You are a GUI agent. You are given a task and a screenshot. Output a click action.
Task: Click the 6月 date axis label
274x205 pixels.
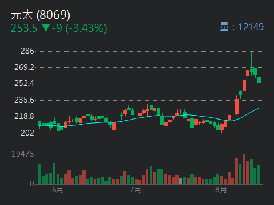point(58,190)
